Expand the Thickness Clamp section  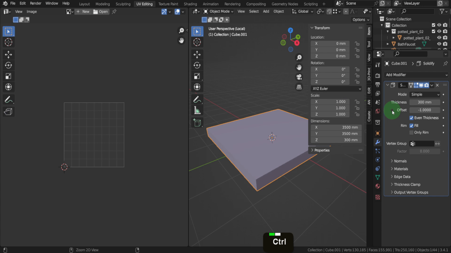[407, 184]
